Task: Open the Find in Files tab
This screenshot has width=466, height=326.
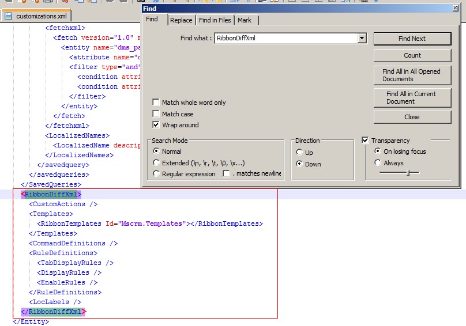Action: click(215, 20)
